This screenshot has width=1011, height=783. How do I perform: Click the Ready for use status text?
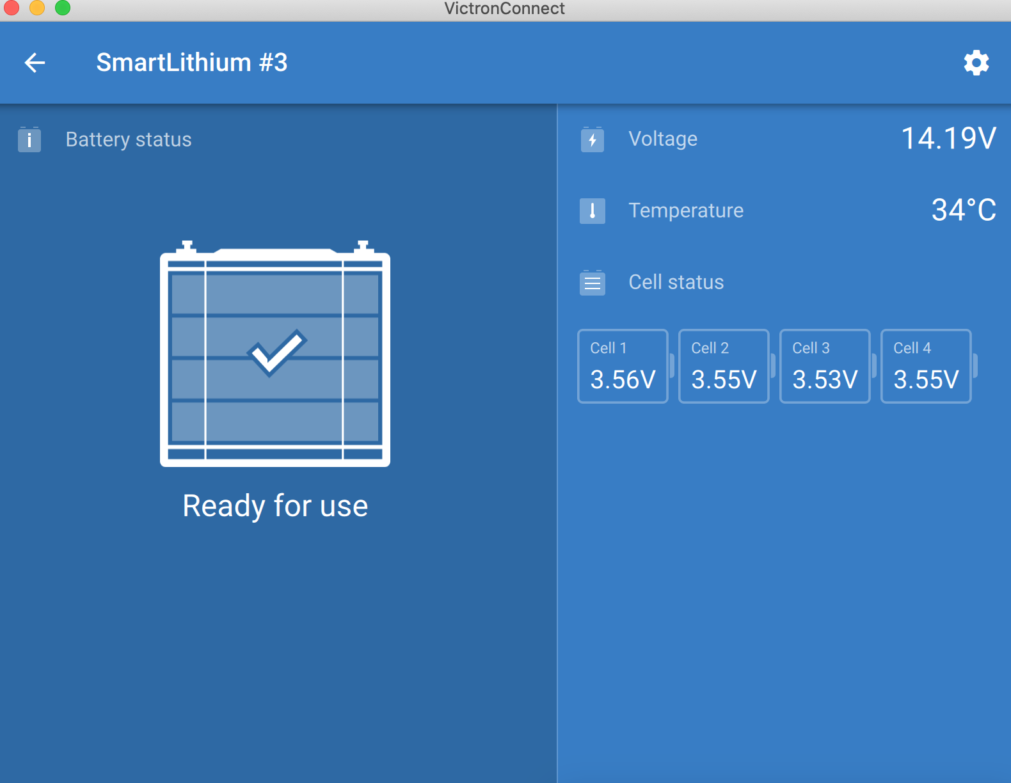coord(275,506)
